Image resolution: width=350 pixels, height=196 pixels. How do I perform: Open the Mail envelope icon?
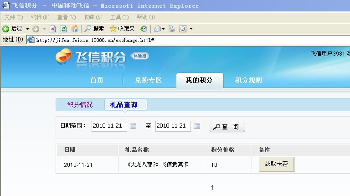click(158, 29)
